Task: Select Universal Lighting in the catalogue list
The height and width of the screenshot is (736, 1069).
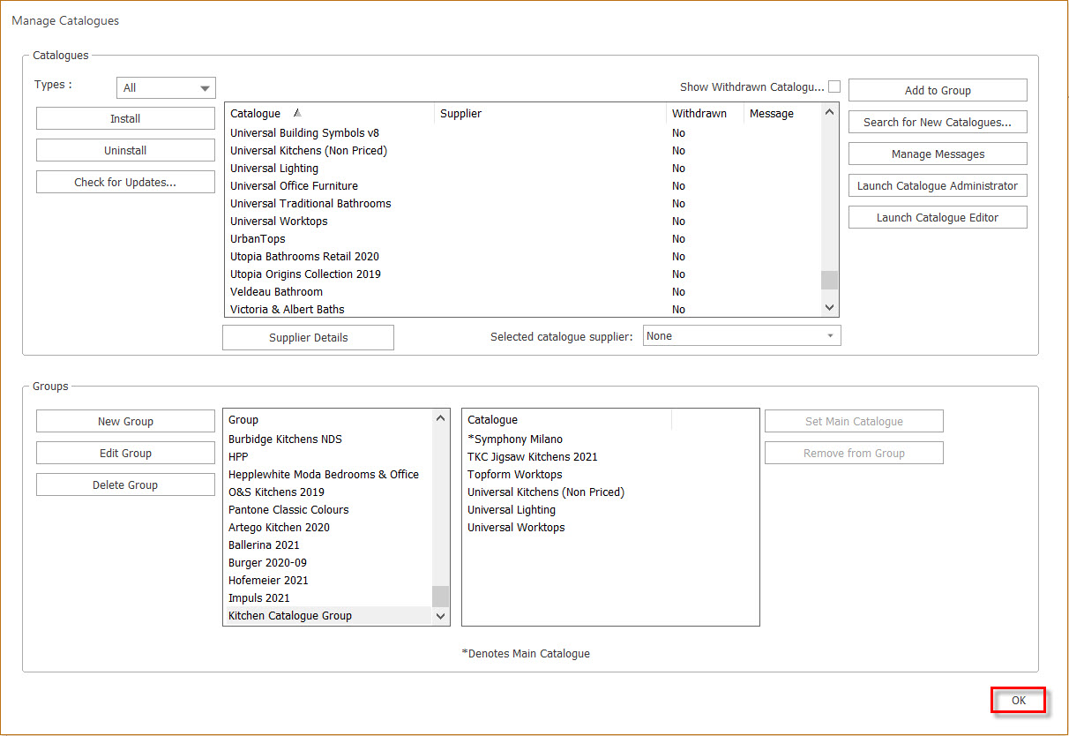Action: pos(273,168)
